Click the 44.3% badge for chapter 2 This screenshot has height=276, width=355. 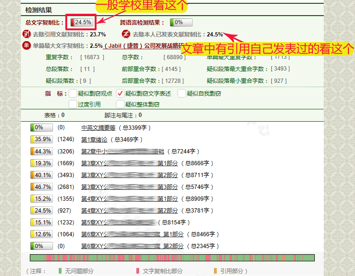coord(41,151)
